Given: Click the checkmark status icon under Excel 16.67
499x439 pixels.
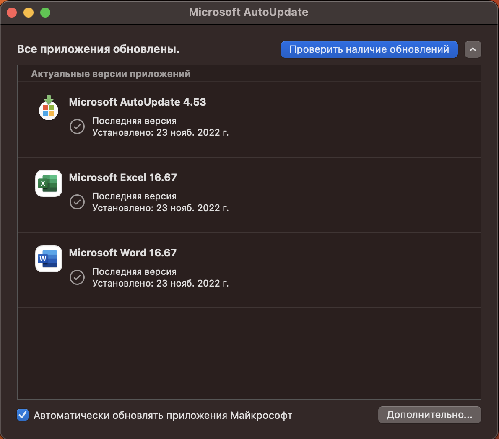Looking at the screenshot, I should pyautogui.click(x=77, y=202).
